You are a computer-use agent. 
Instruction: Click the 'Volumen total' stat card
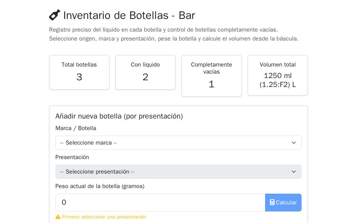point(278,75)
